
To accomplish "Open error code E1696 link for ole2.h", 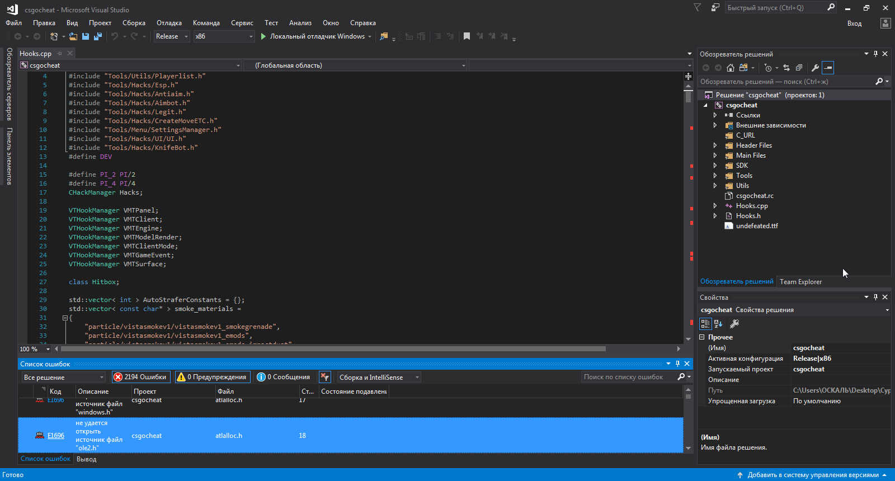I will click(x=56, y=436).
